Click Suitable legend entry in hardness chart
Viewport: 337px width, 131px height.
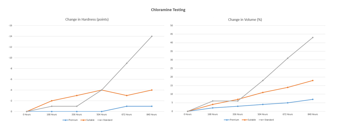(89, 120)
